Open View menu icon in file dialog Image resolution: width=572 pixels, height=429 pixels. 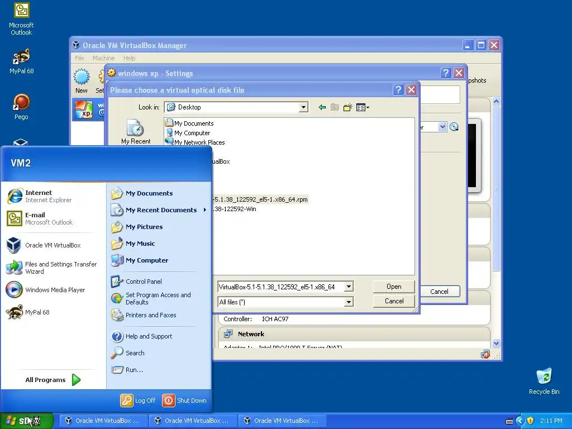click(362, 107)
